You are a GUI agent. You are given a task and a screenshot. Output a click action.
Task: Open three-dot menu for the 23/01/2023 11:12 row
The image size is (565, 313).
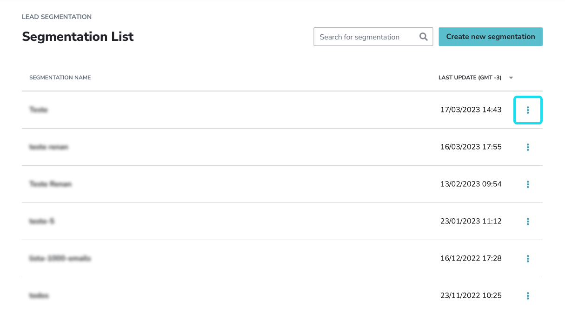(x=528, y=222)
